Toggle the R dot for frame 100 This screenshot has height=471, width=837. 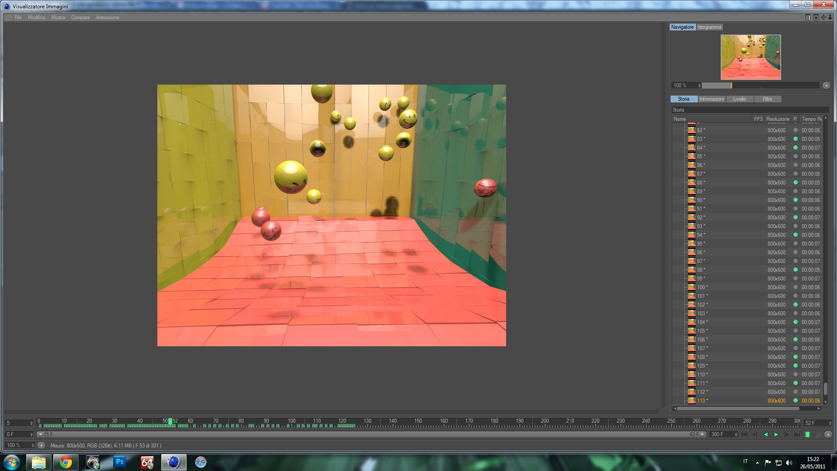coord(796,287)
